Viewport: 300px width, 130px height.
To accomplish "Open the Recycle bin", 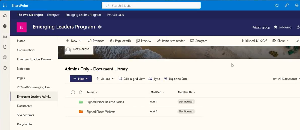I will tap(24, 125).
